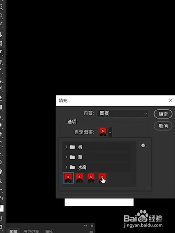The width and height of the screenshot is (175, 233).
Task: Select the Lasso tool in toolbar
Action: tap(1, 15)
